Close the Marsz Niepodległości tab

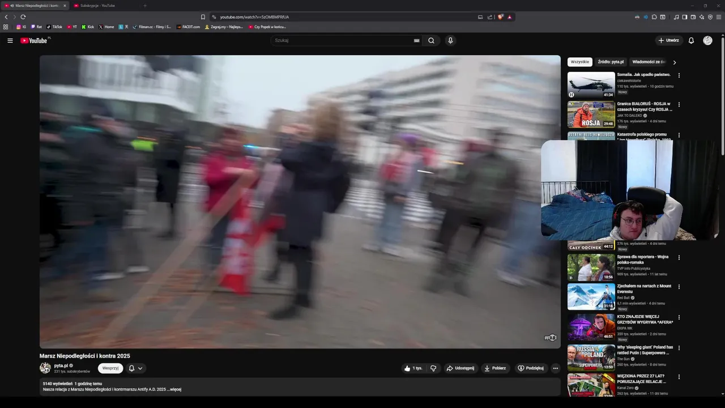(x=65, y=5)
